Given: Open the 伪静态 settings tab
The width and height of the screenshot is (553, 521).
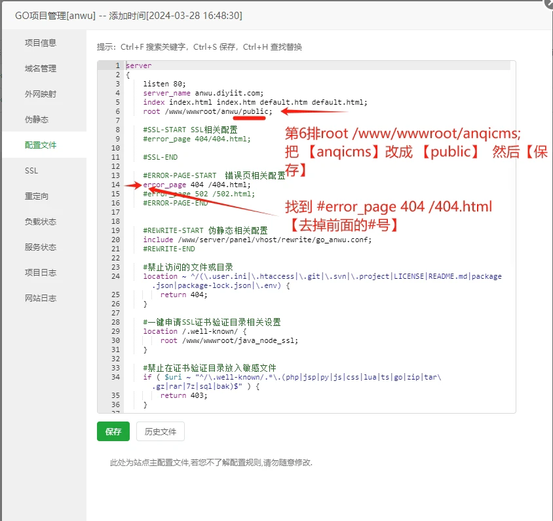Looking at the screenshot, I should tap(37, 120).
